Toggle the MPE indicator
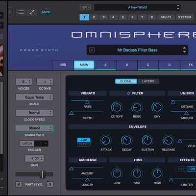Image resolution: width=196 pixels, height=196 pixels. (x=46, y=12)
